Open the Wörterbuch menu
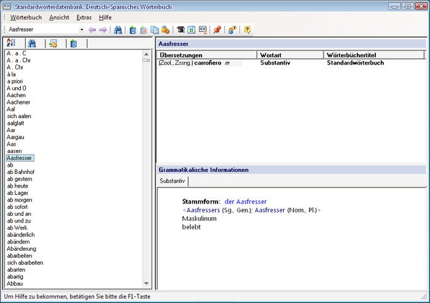 26,17
